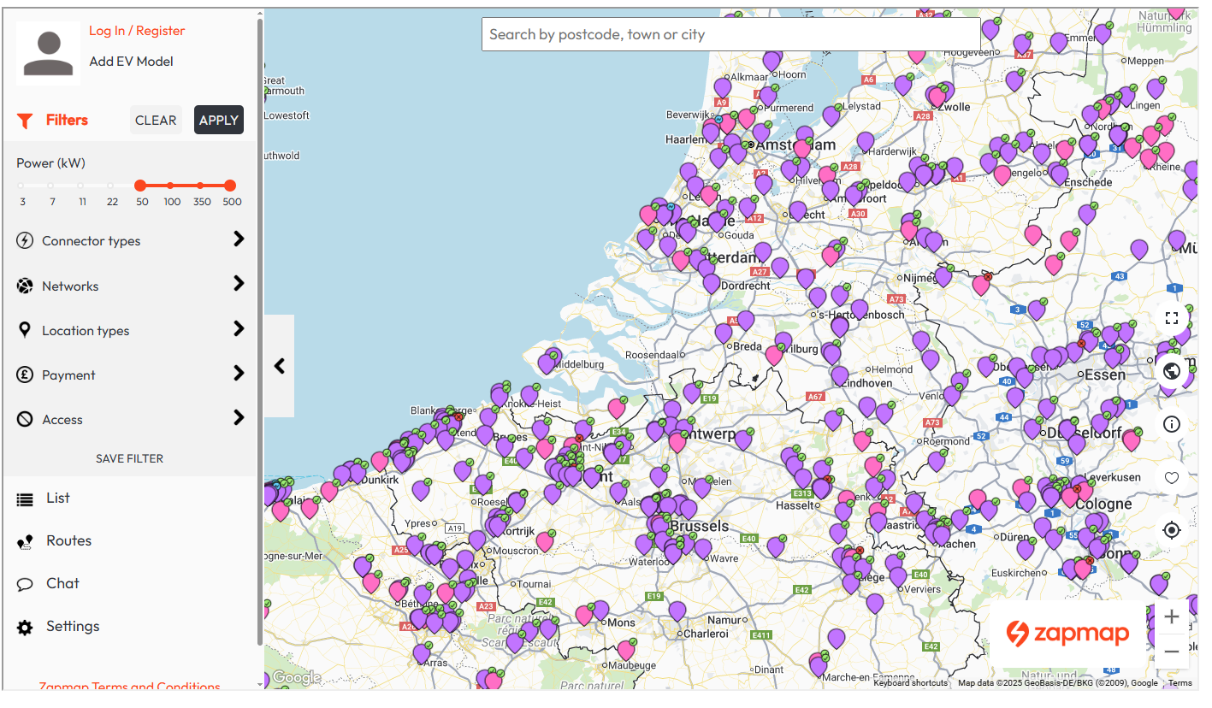The height and width of the screenshot is (708, 1212).
Task: Click the heart favourites icon
Action: coord(1171,478)
